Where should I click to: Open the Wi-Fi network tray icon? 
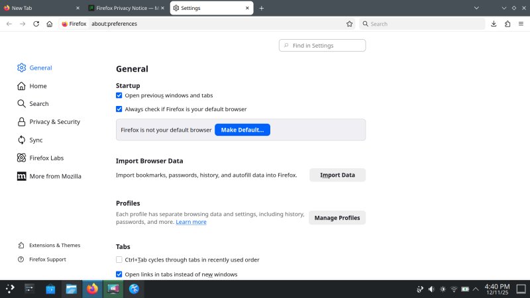click(454, 289)
